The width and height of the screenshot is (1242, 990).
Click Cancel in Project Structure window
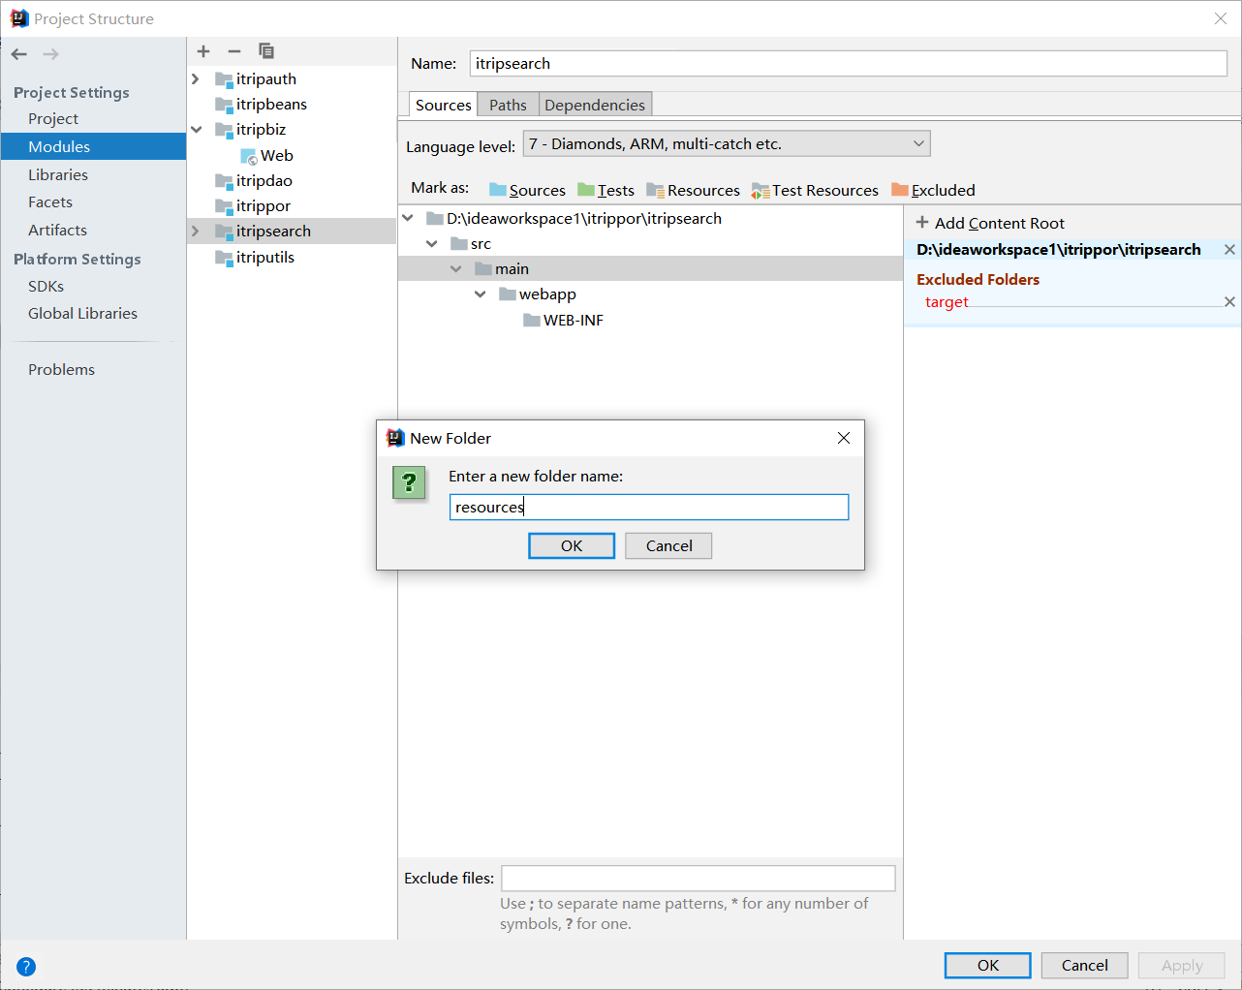pos(1085,966)
